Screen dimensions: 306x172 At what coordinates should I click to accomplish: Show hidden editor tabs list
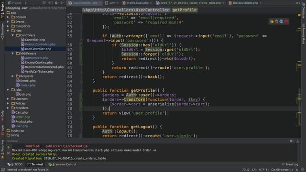[297, 3]
